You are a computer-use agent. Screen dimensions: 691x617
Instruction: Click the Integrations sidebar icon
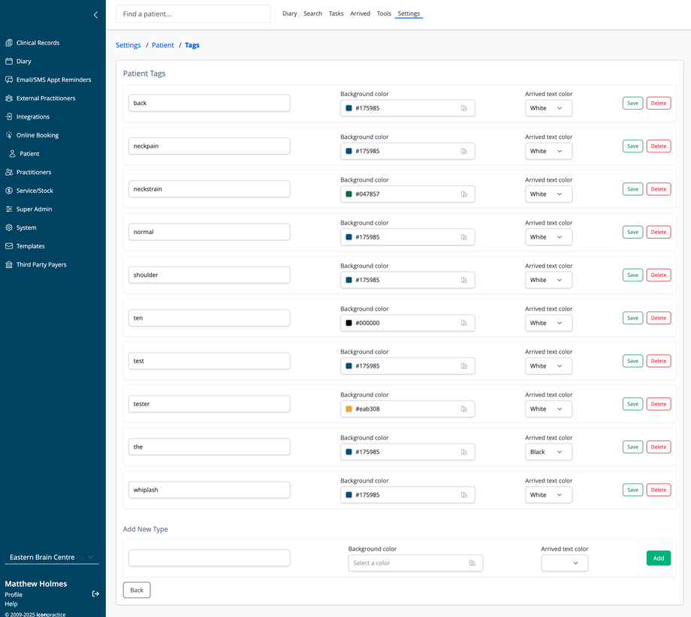click(9, 117)
